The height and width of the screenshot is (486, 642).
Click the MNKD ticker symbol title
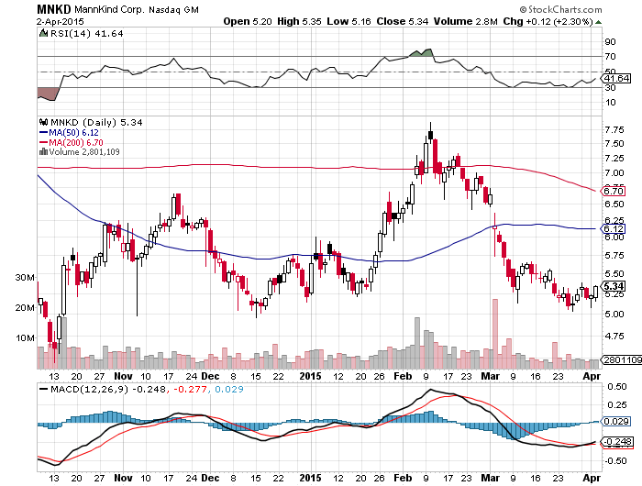53,9
